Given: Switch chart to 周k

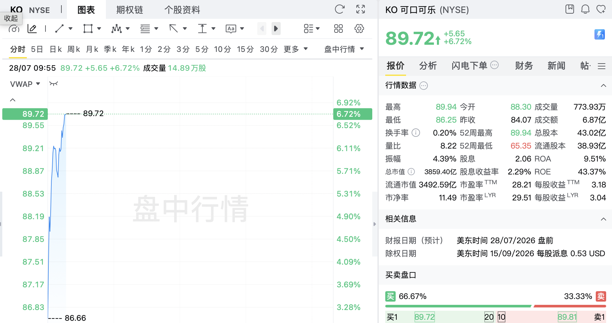Looking at the screenshot, I should point(74,49).
